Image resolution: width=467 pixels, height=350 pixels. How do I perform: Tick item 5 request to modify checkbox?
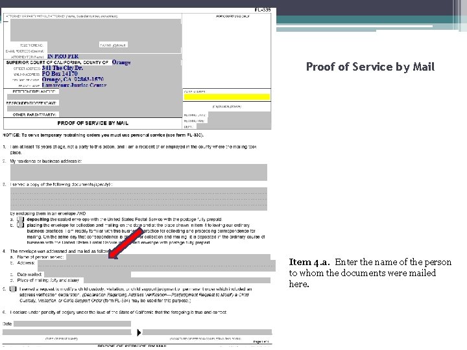pos(13,289)
